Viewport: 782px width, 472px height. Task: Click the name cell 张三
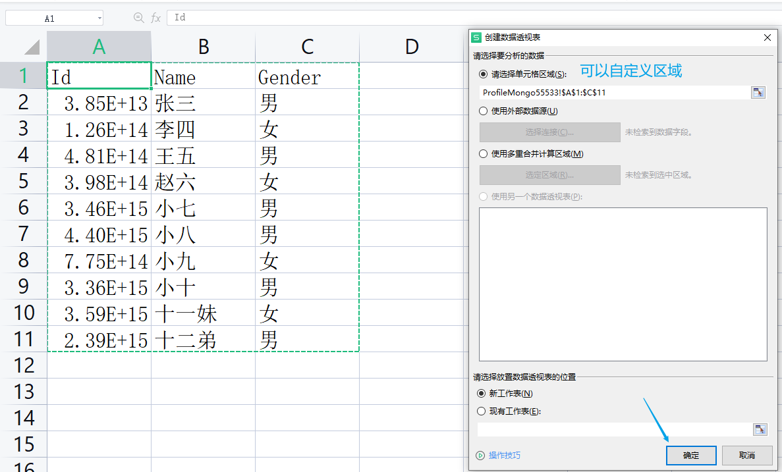pyautogui.click(x=203, y=102)
